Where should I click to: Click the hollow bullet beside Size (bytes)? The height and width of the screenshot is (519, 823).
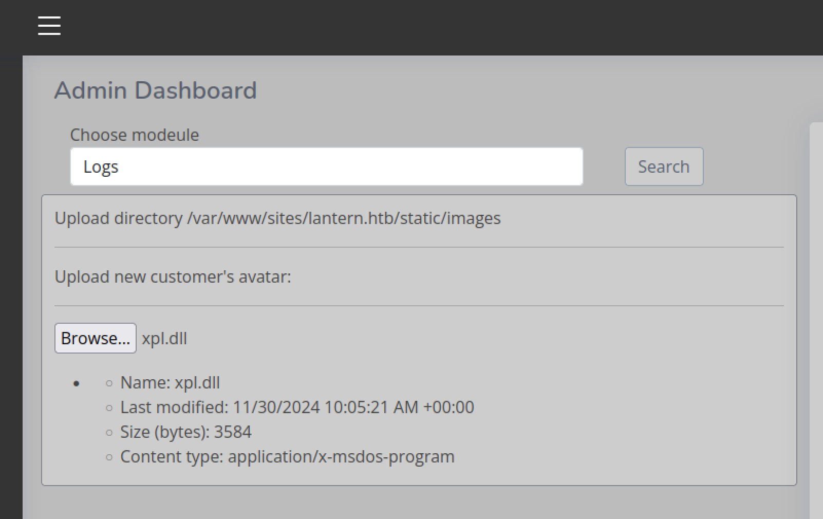(x=109, y=433)
